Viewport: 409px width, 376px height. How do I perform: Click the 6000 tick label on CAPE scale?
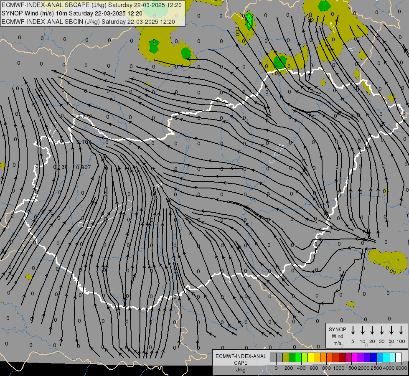click(401, 368)
